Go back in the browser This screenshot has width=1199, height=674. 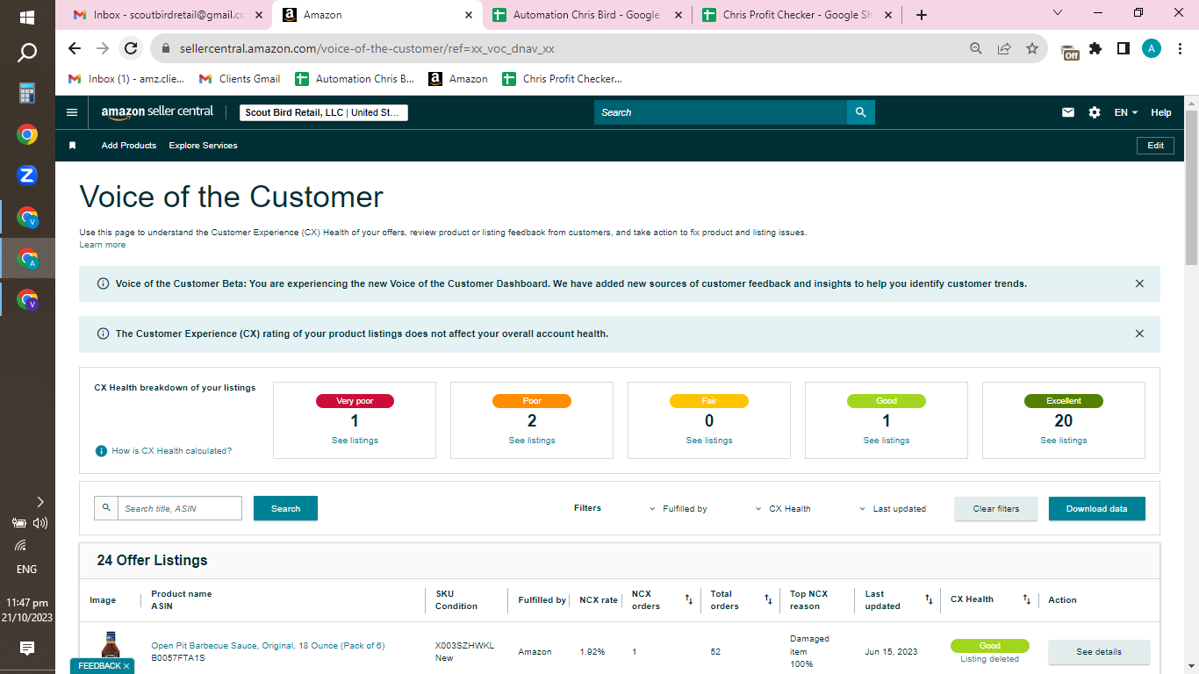(x=75, y=48)
